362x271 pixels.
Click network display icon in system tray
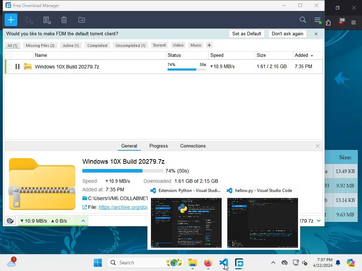[x=296, y=263]
